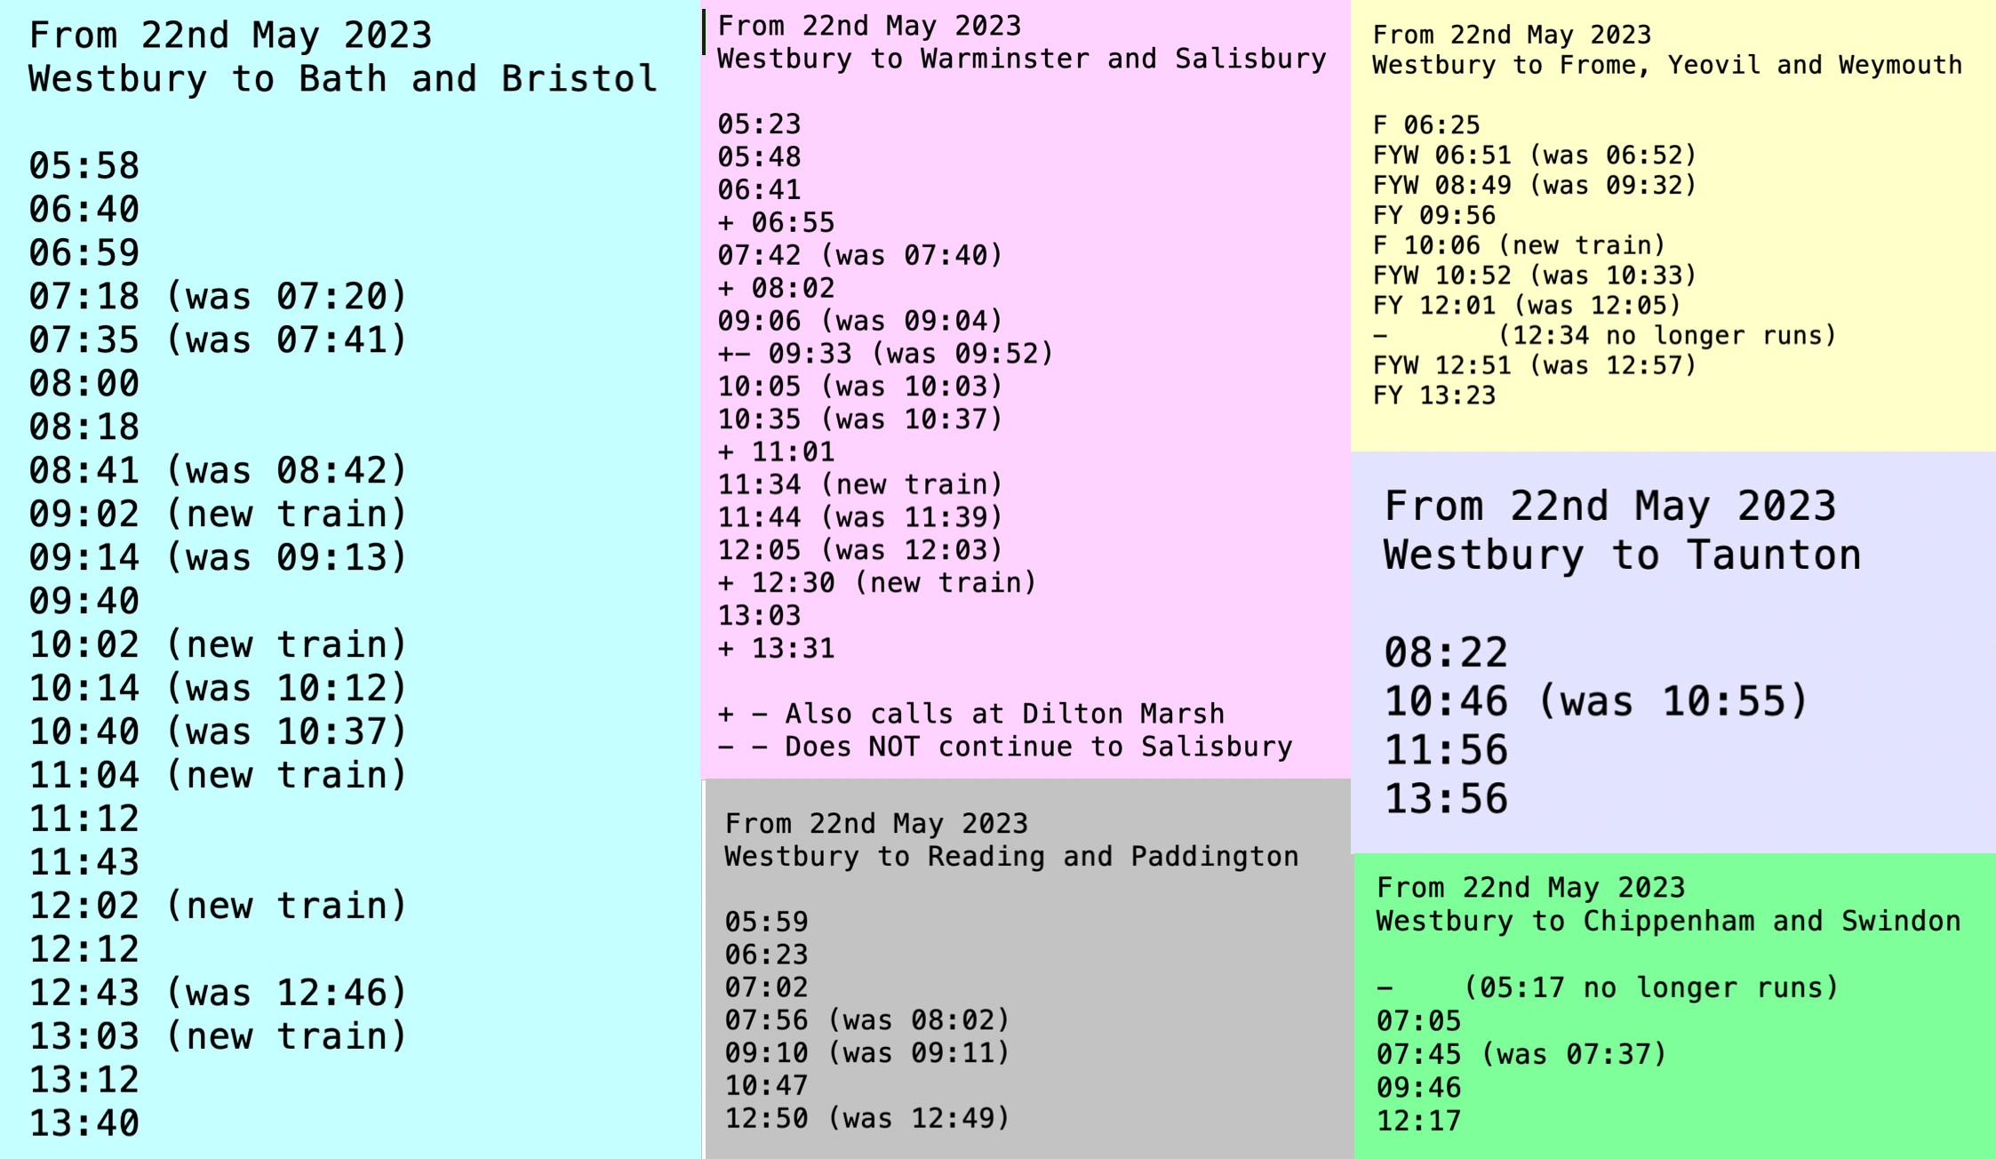Click the Westbury to Bath and Bristol heading
The image size is (1996, 1159).
pos(343,79)
